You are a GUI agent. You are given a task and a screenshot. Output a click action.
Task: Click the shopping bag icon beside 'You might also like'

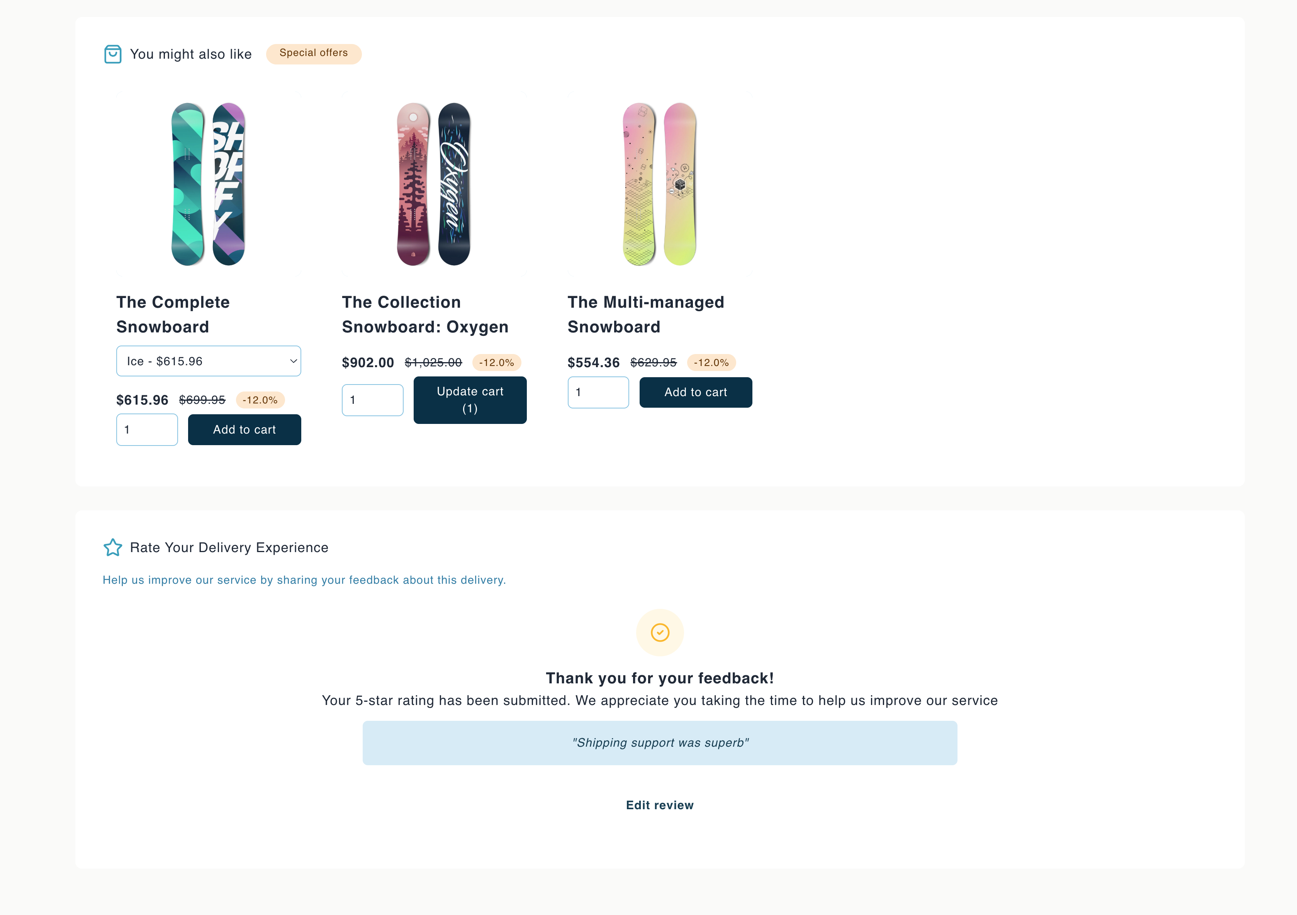tap(113, 54)
